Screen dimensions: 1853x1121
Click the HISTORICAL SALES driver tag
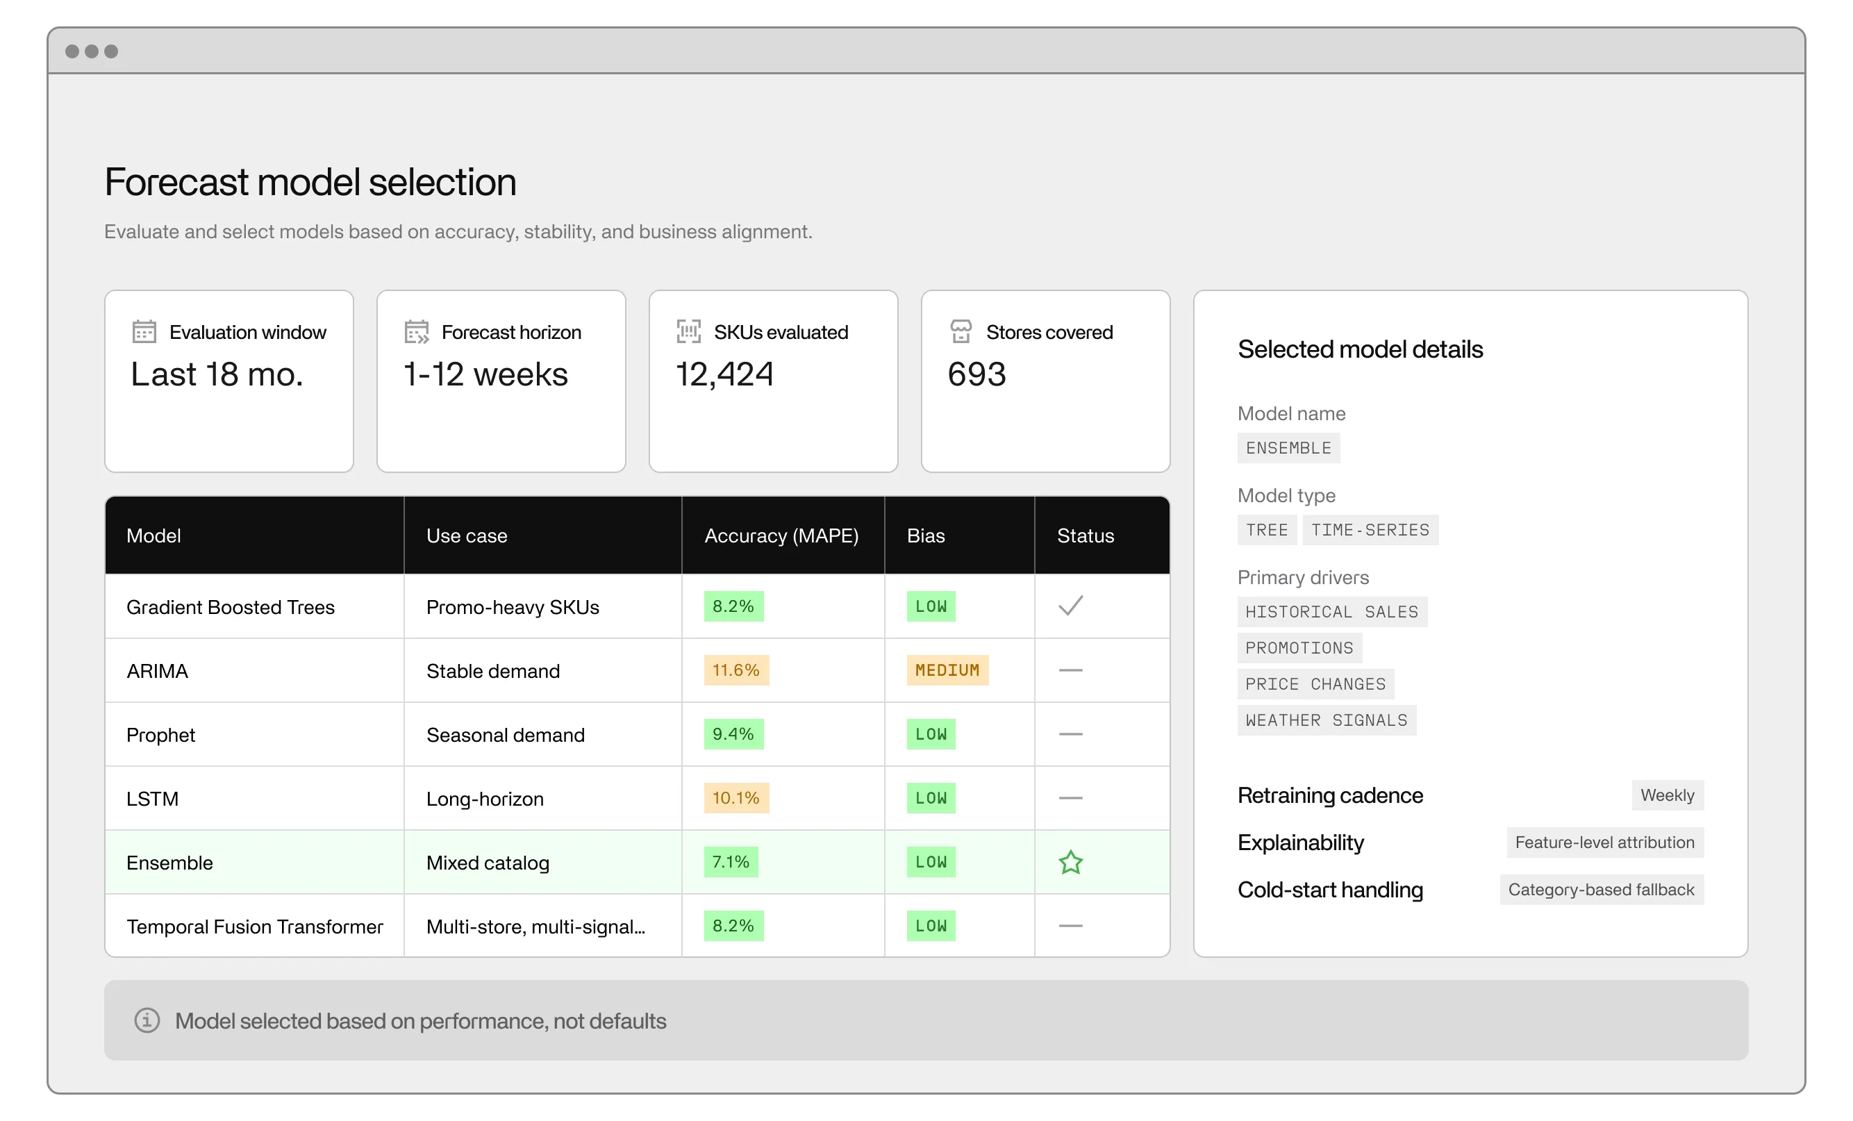(x=1332, y=611)
